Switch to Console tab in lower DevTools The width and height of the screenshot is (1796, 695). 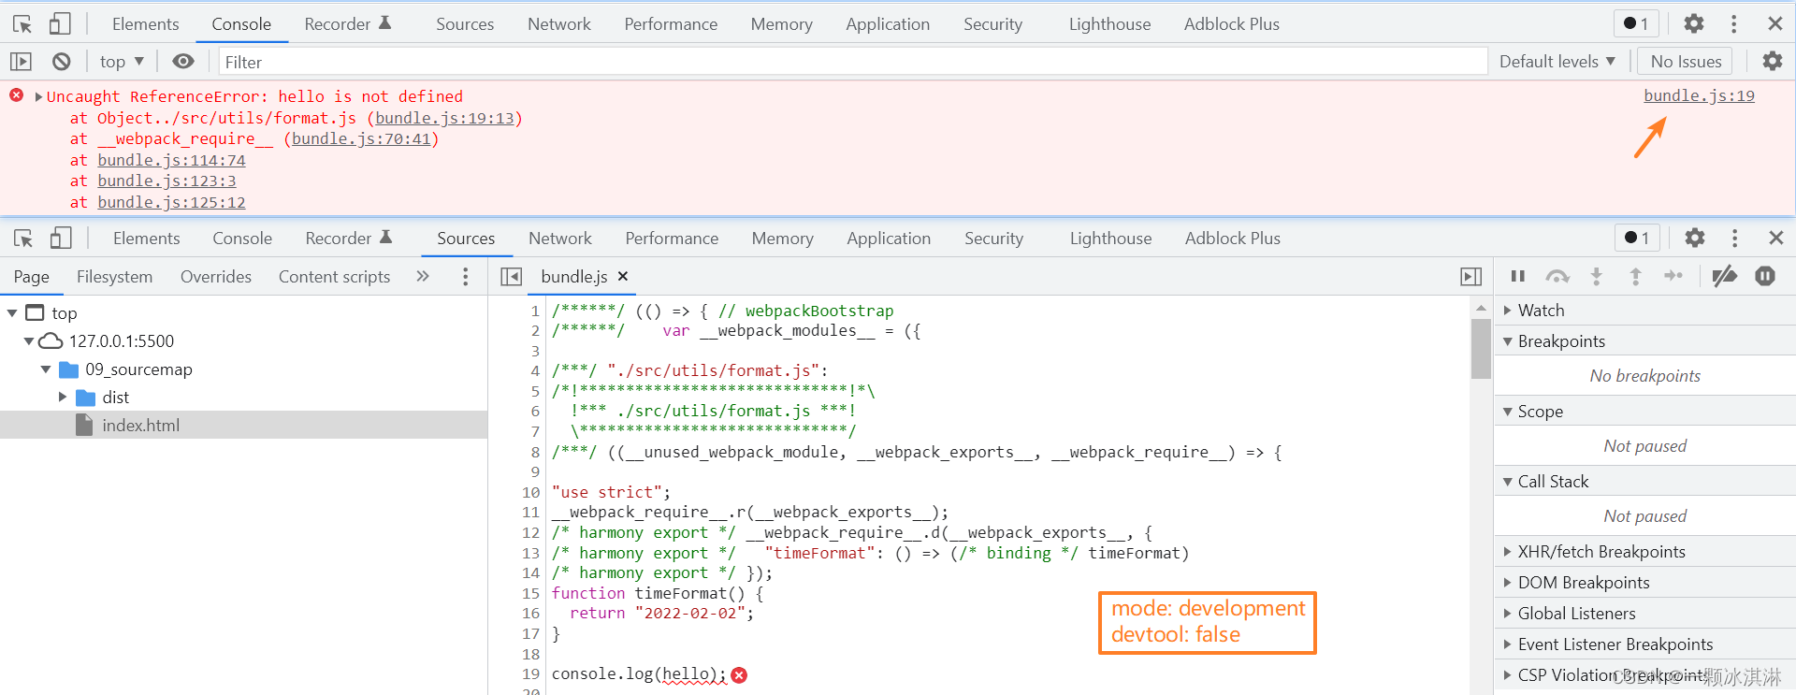(242, 239)
